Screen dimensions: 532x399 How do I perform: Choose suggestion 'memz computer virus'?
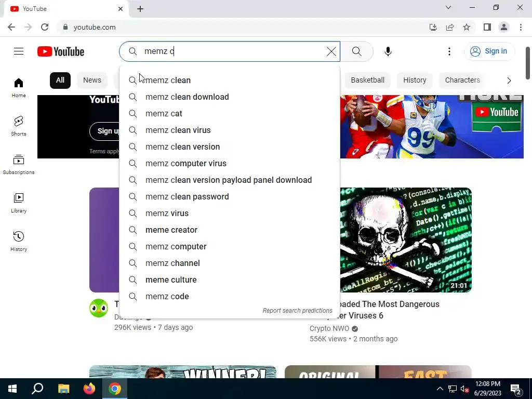(229, 163)
